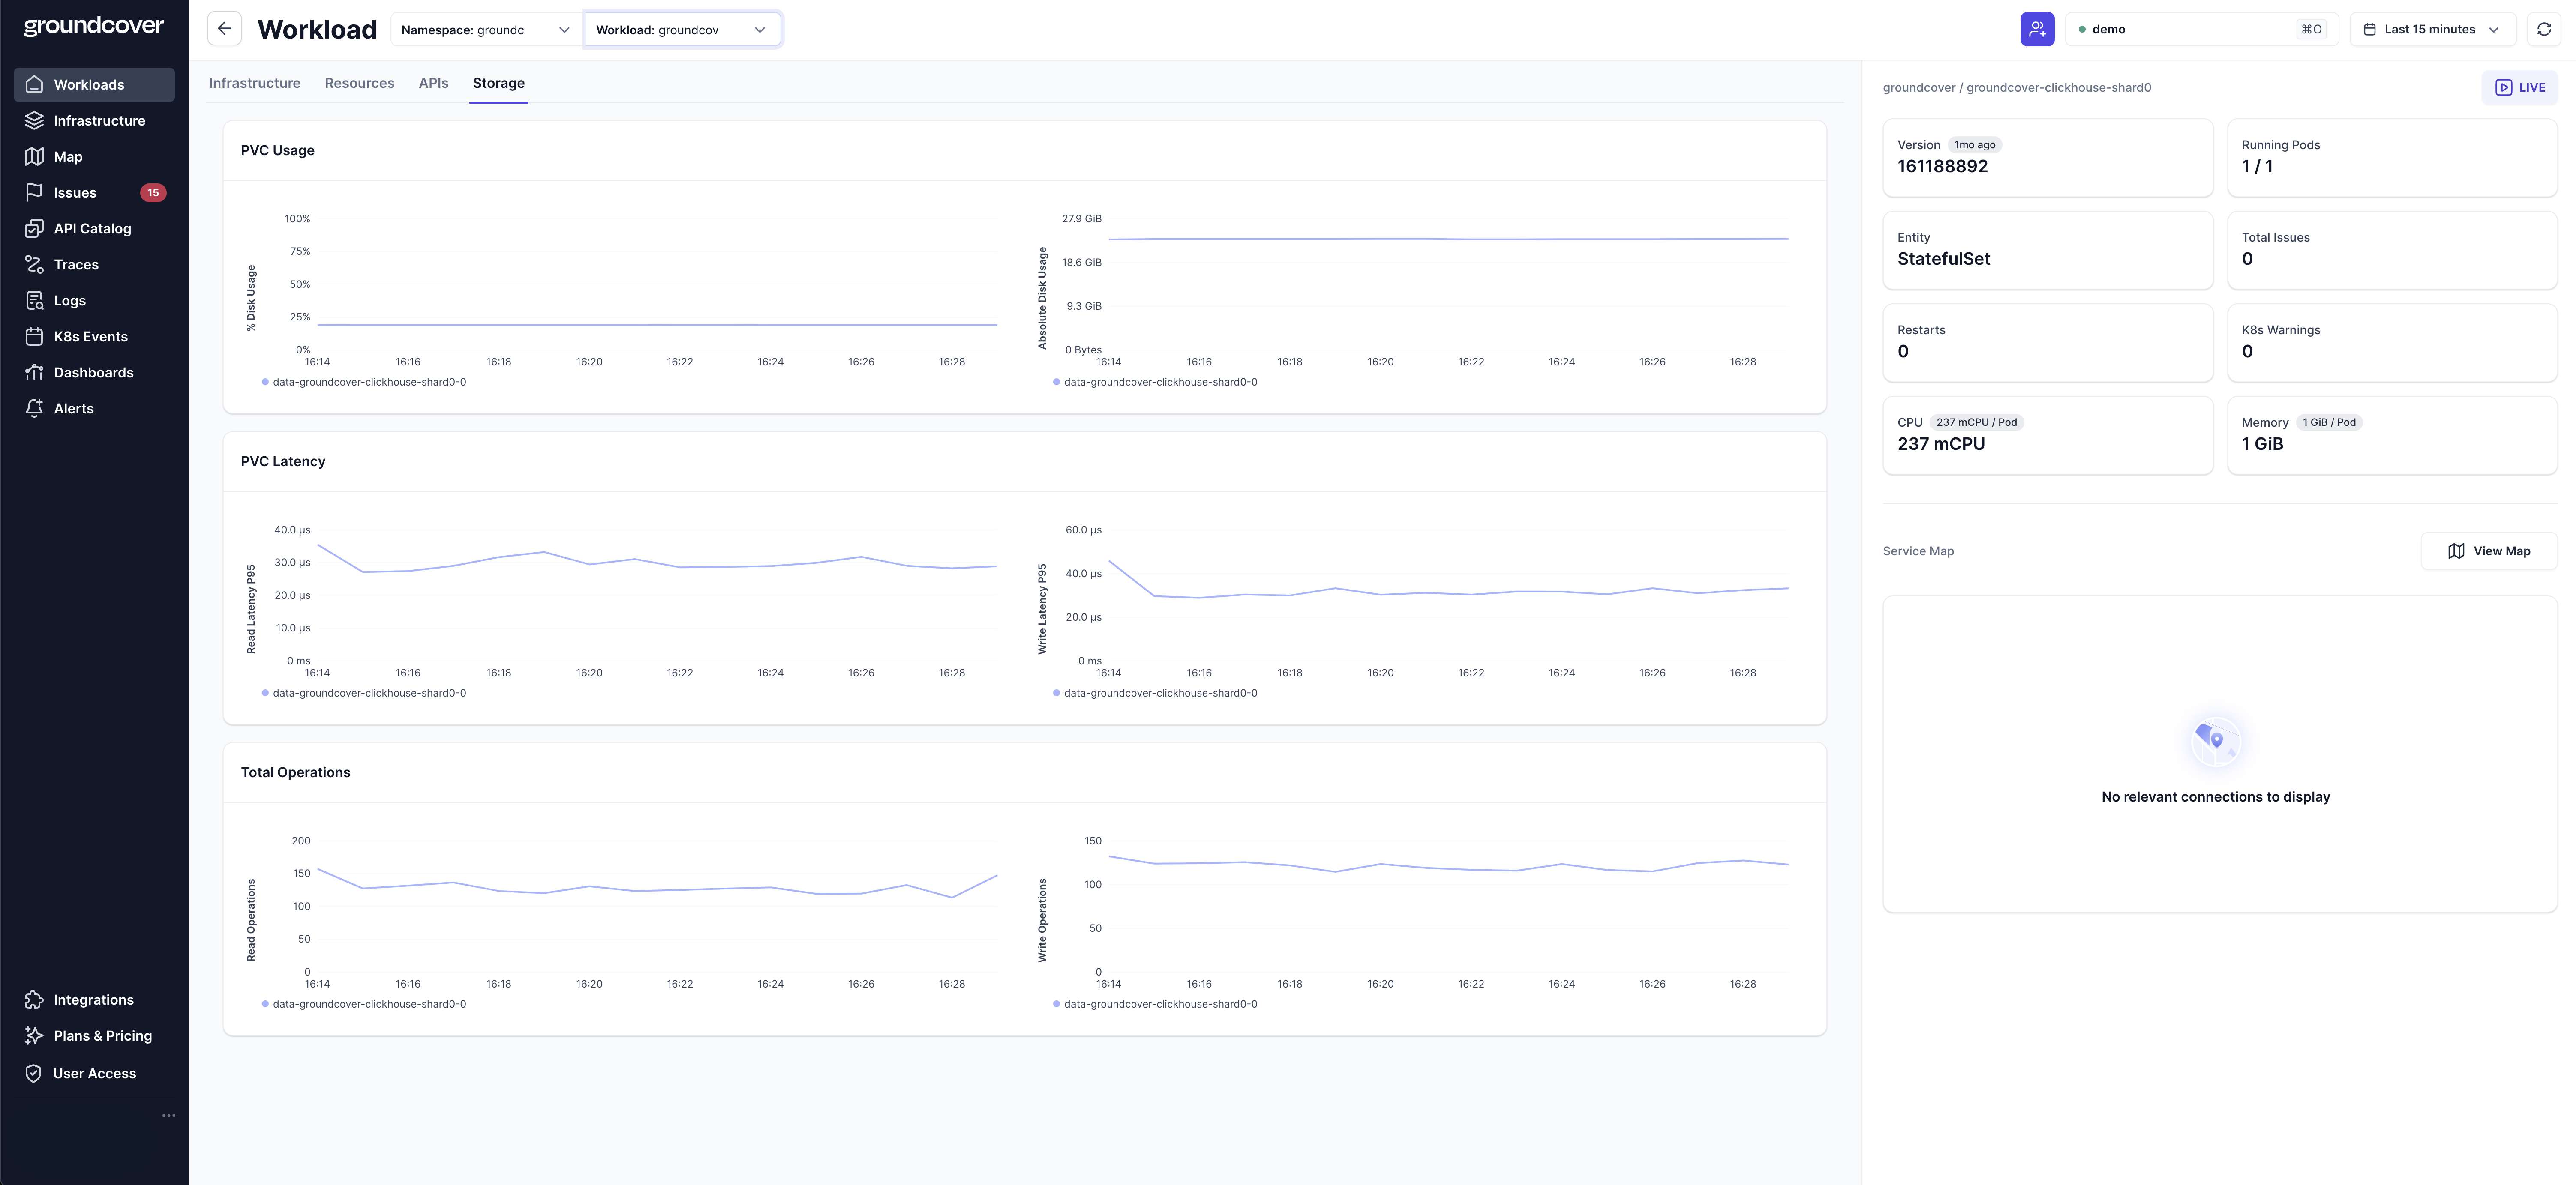
Task: Open Traces from the sidebar
Action: click(x=76, y=265)
